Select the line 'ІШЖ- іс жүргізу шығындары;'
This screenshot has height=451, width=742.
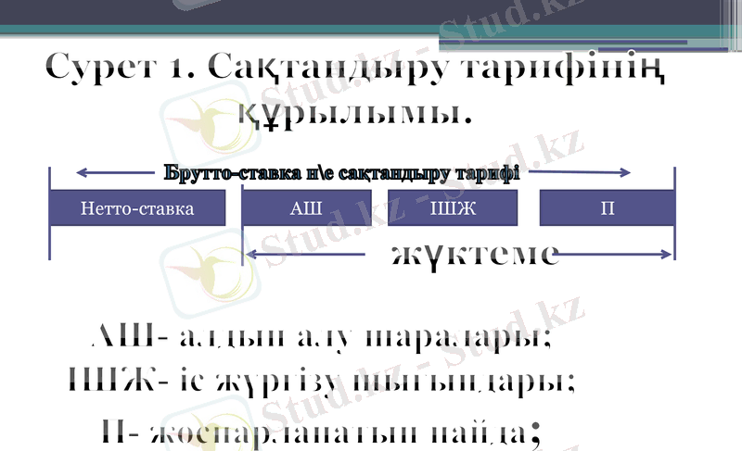(x=322, y=382)
